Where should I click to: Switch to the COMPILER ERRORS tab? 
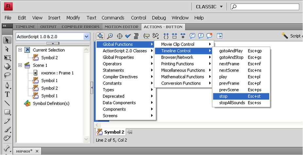[x=81, y=27]
